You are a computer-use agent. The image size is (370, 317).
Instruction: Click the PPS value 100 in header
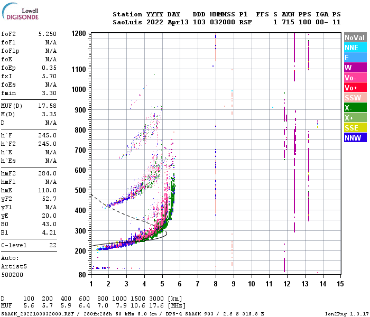coord(305,22)
